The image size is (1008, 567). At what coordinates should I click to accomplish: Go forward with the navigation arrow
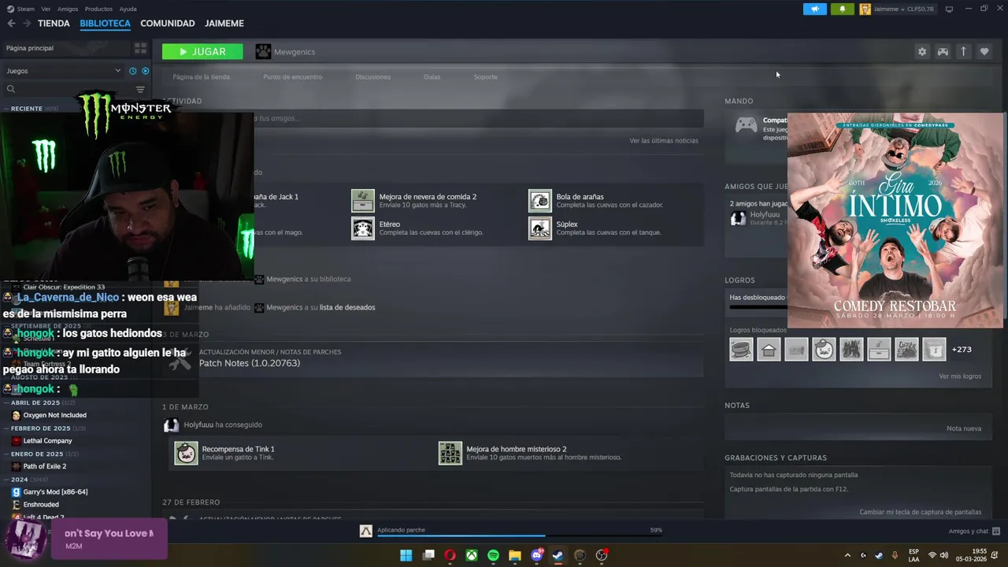26,24
